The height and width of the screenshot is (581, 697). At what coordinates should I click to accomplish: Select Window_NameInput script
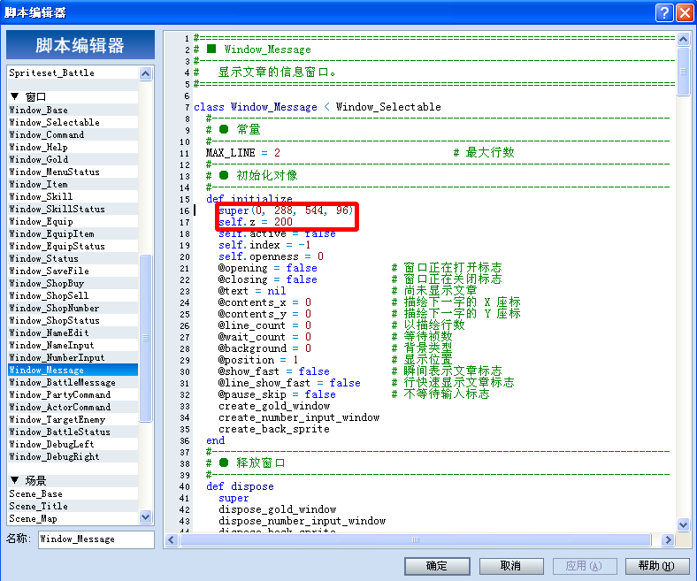coord(73,346)
